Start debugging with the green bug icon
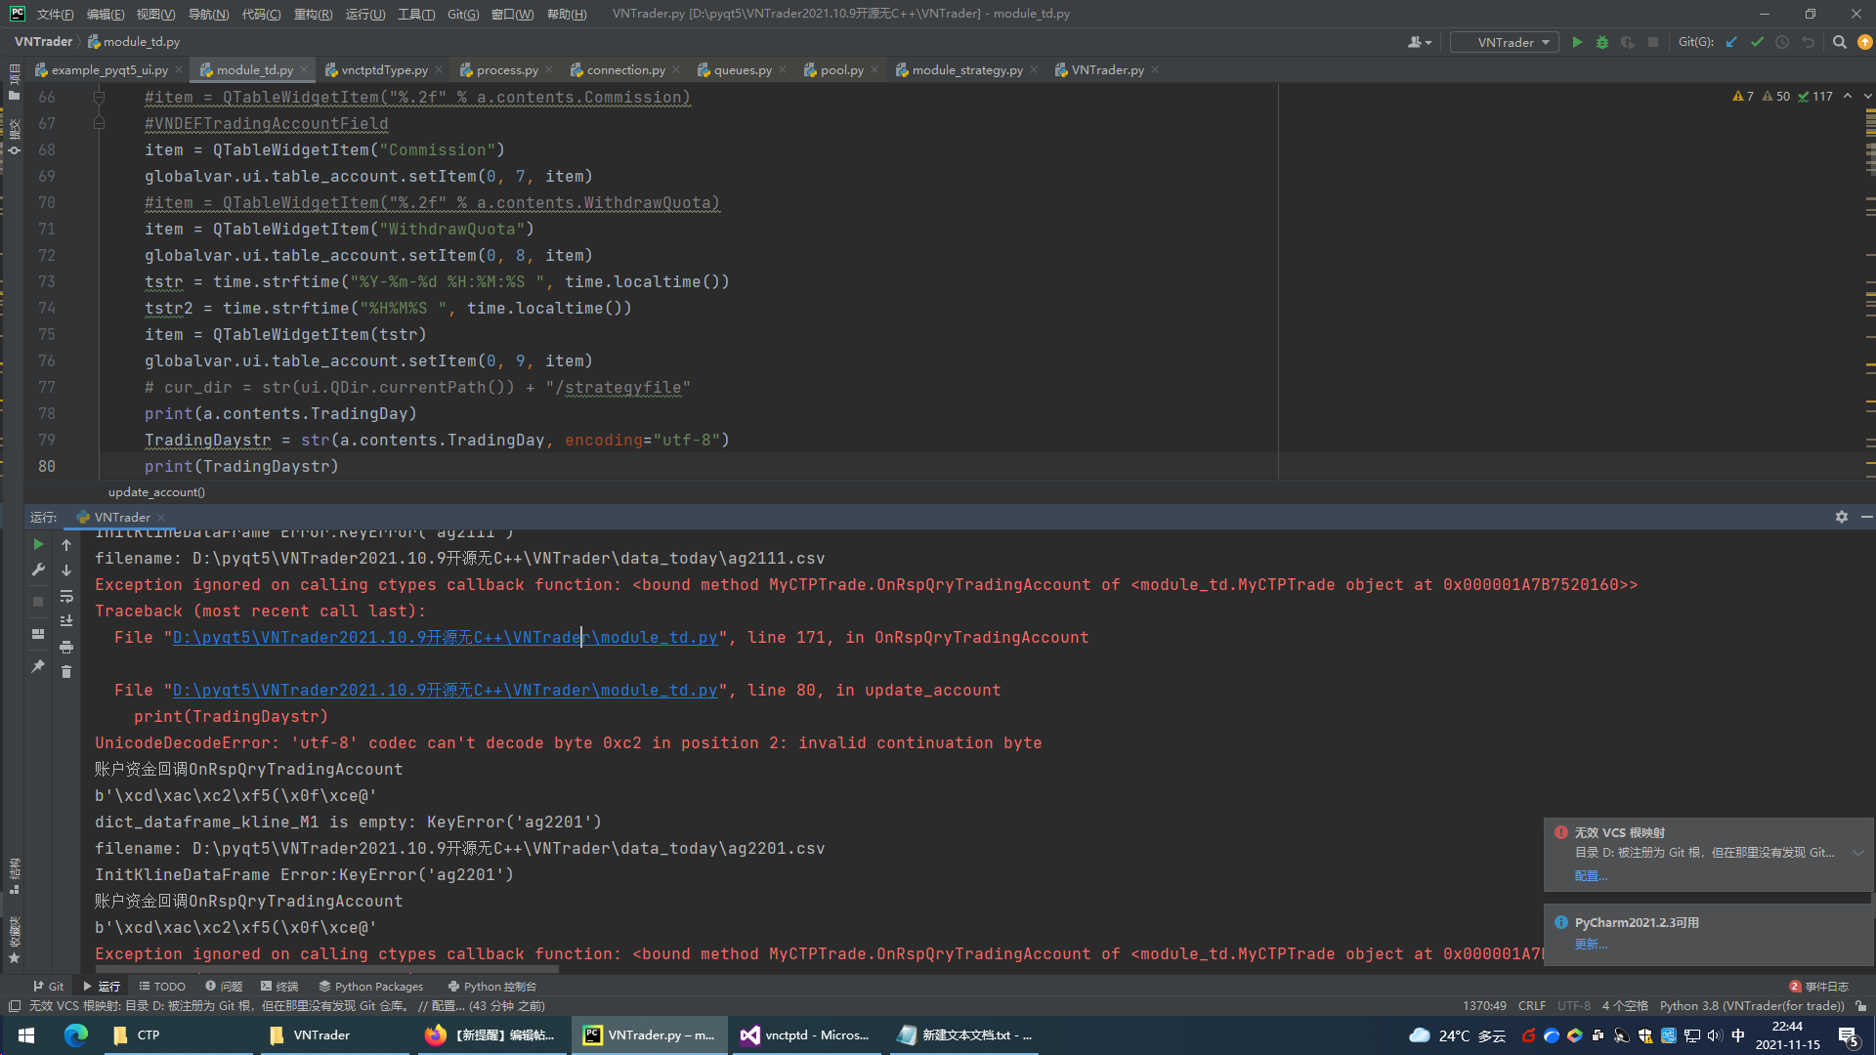1876x1055 pixels. pyautogui.click(x=1601, y=42)
